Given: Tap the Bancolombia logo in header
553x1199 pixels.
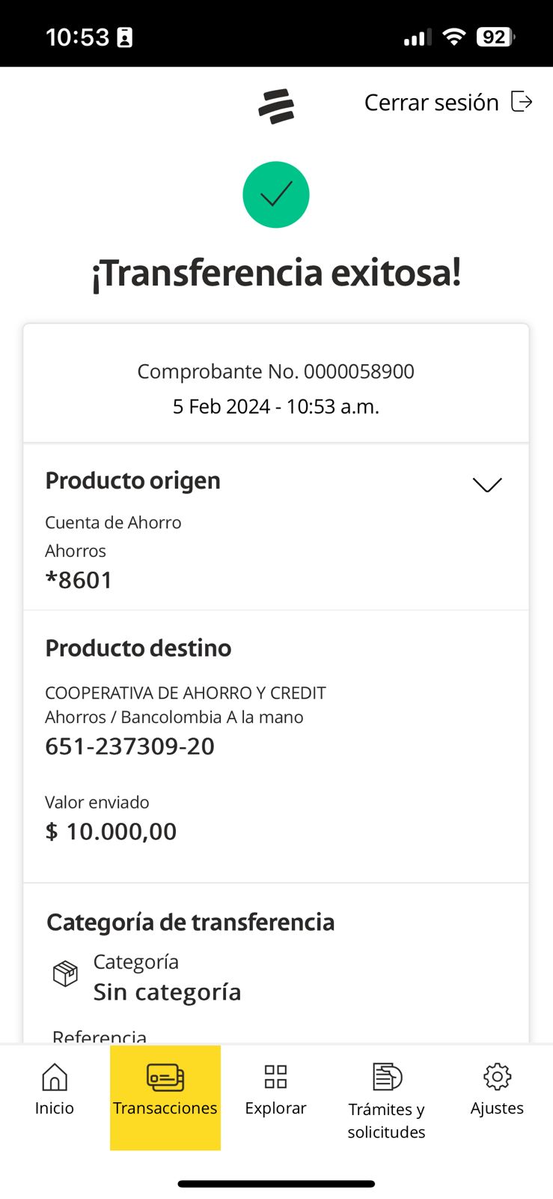Looking at the screenshot, I should (x=276, y=106).
